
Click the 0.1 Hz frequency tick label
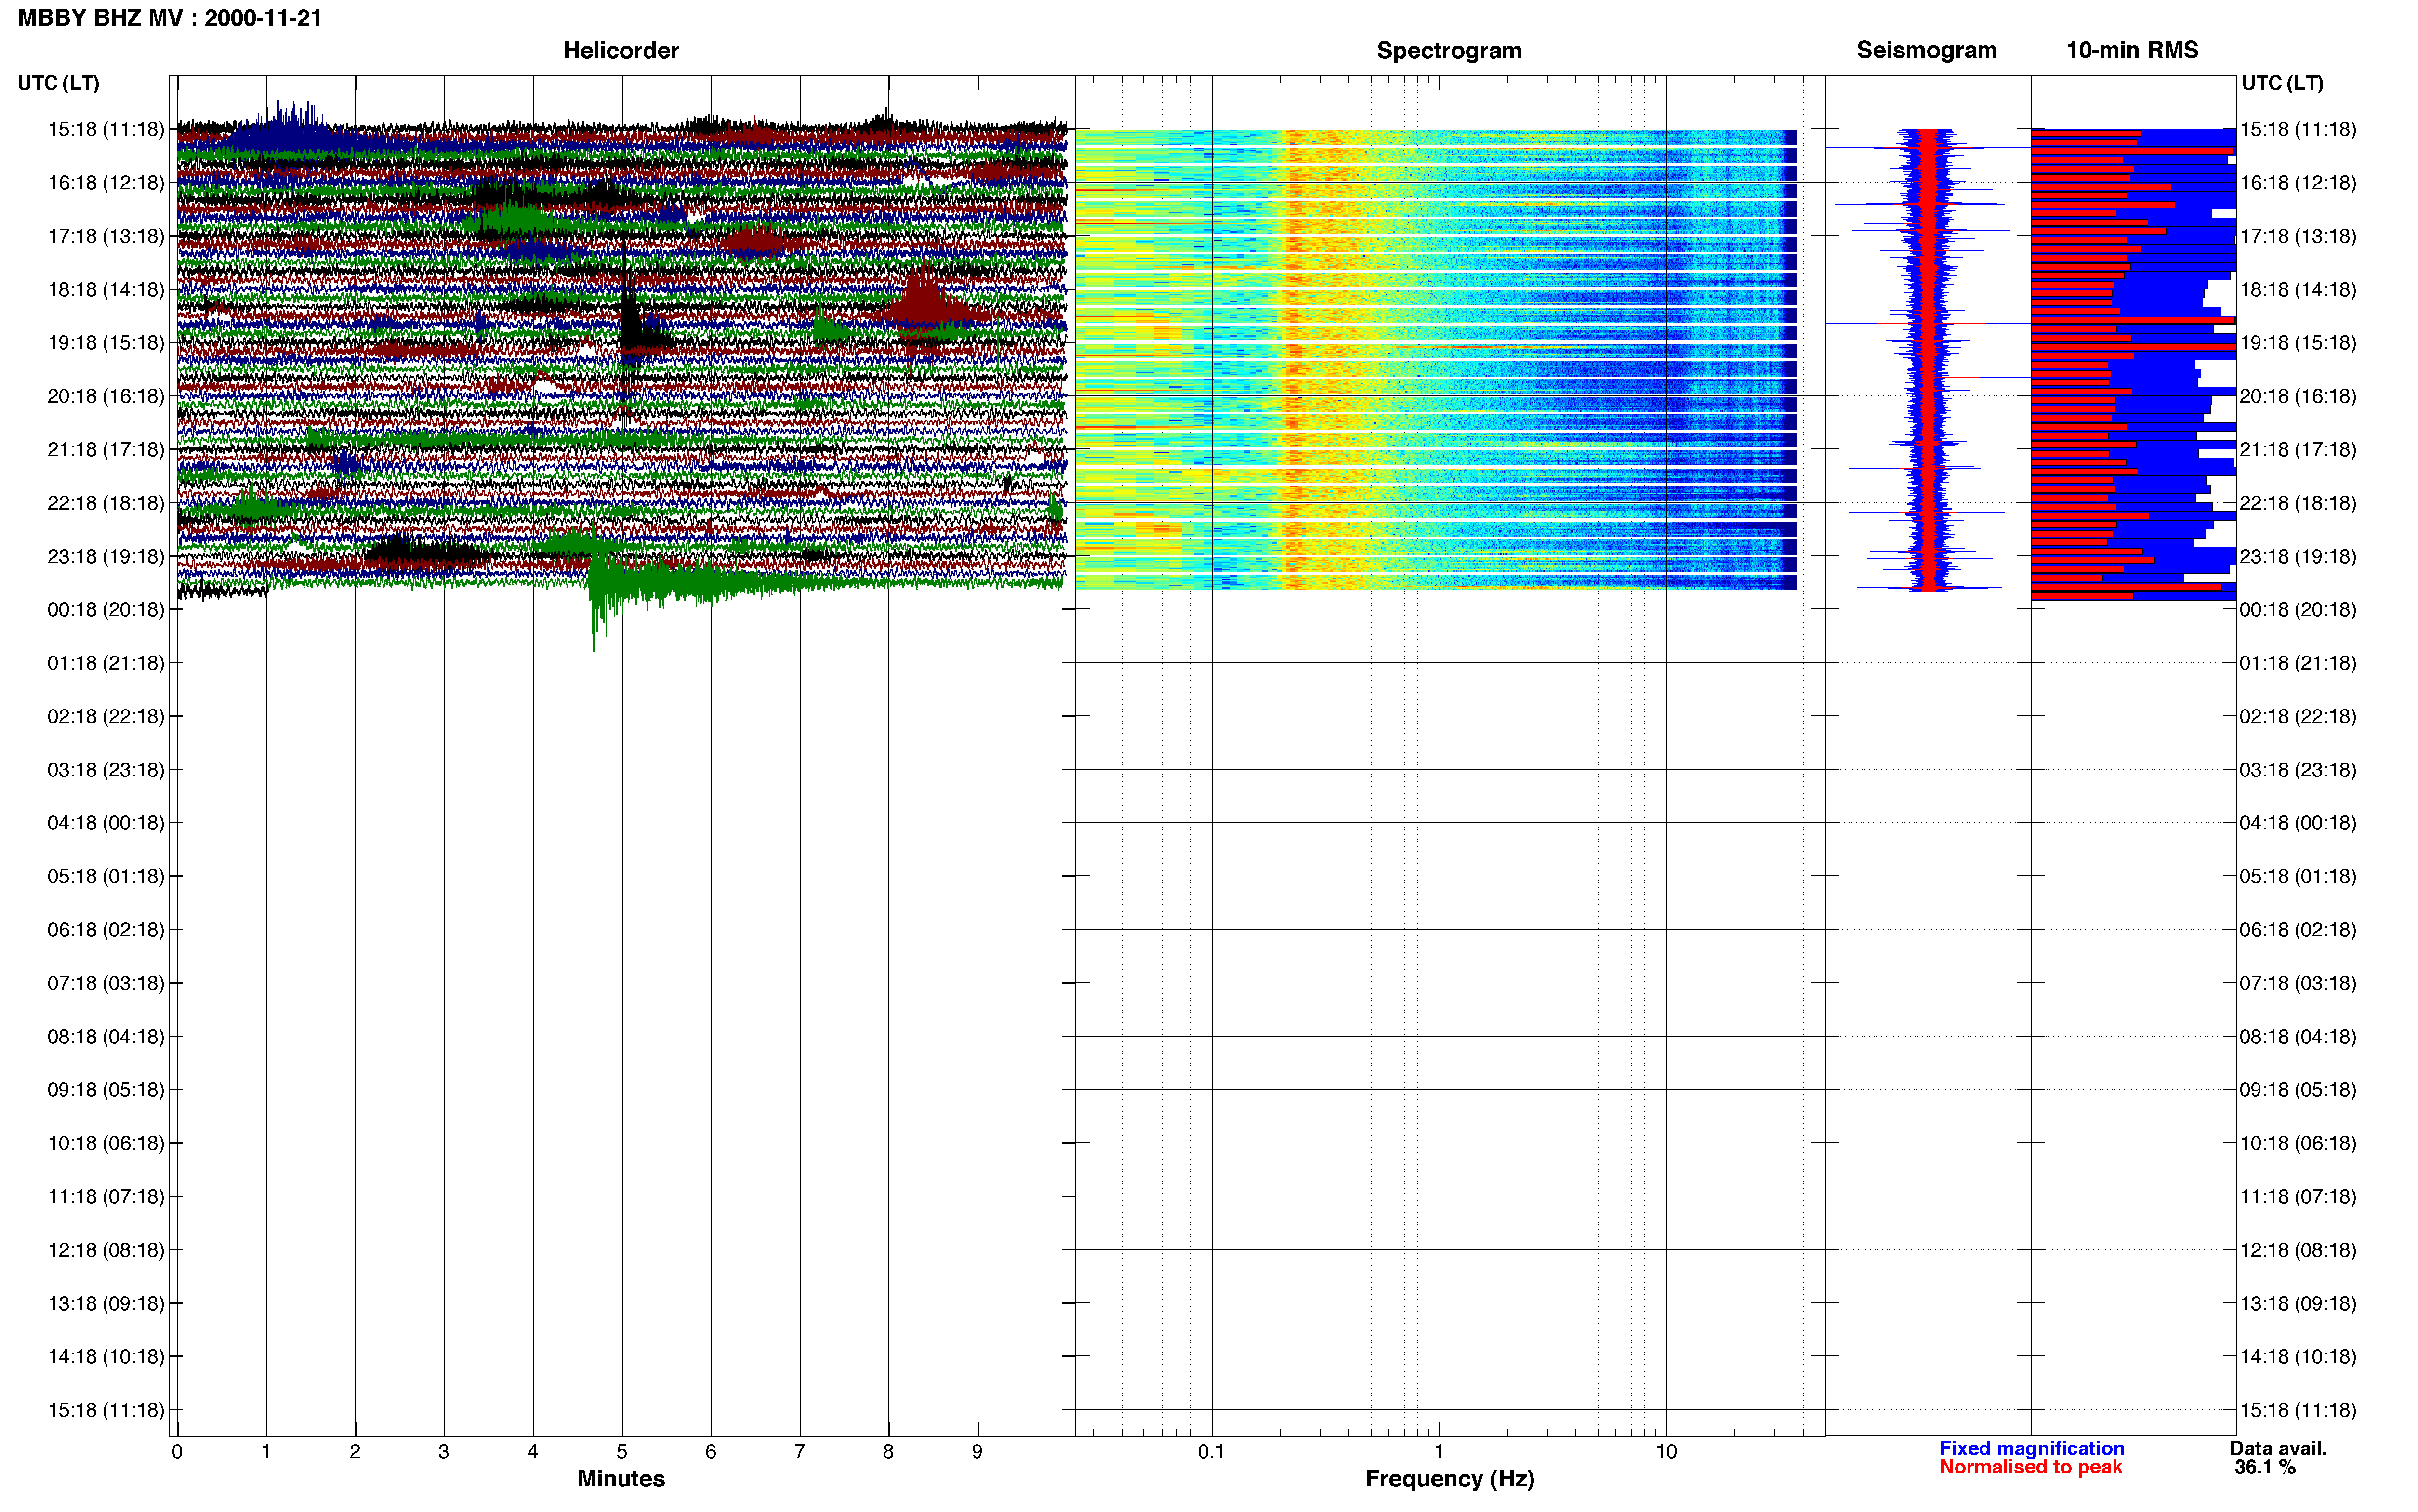pyautogui.click(x=1211, y=1451)
